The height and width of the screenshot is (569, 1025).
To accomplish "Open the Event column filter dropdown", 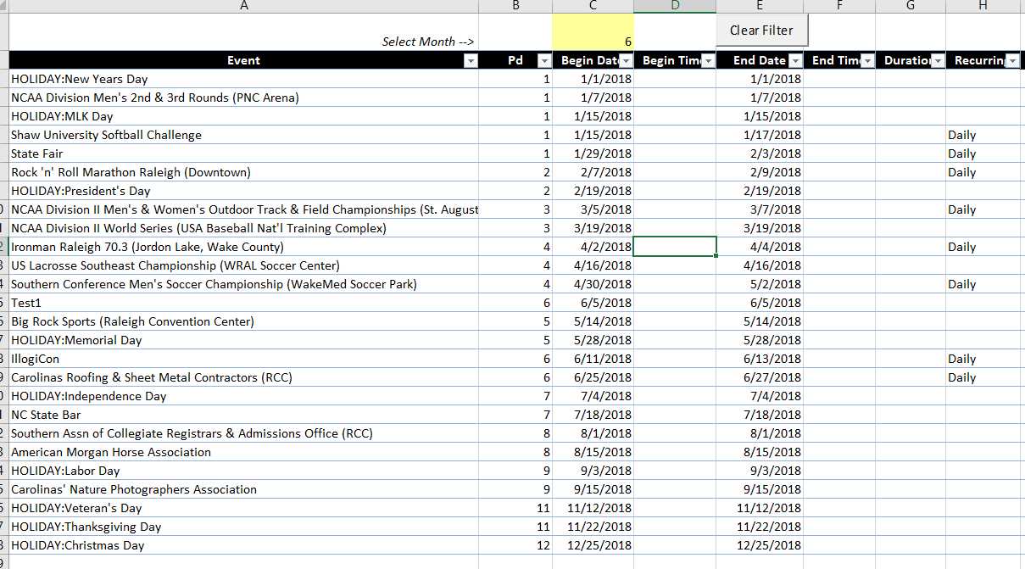I will [x=471, y=61].
